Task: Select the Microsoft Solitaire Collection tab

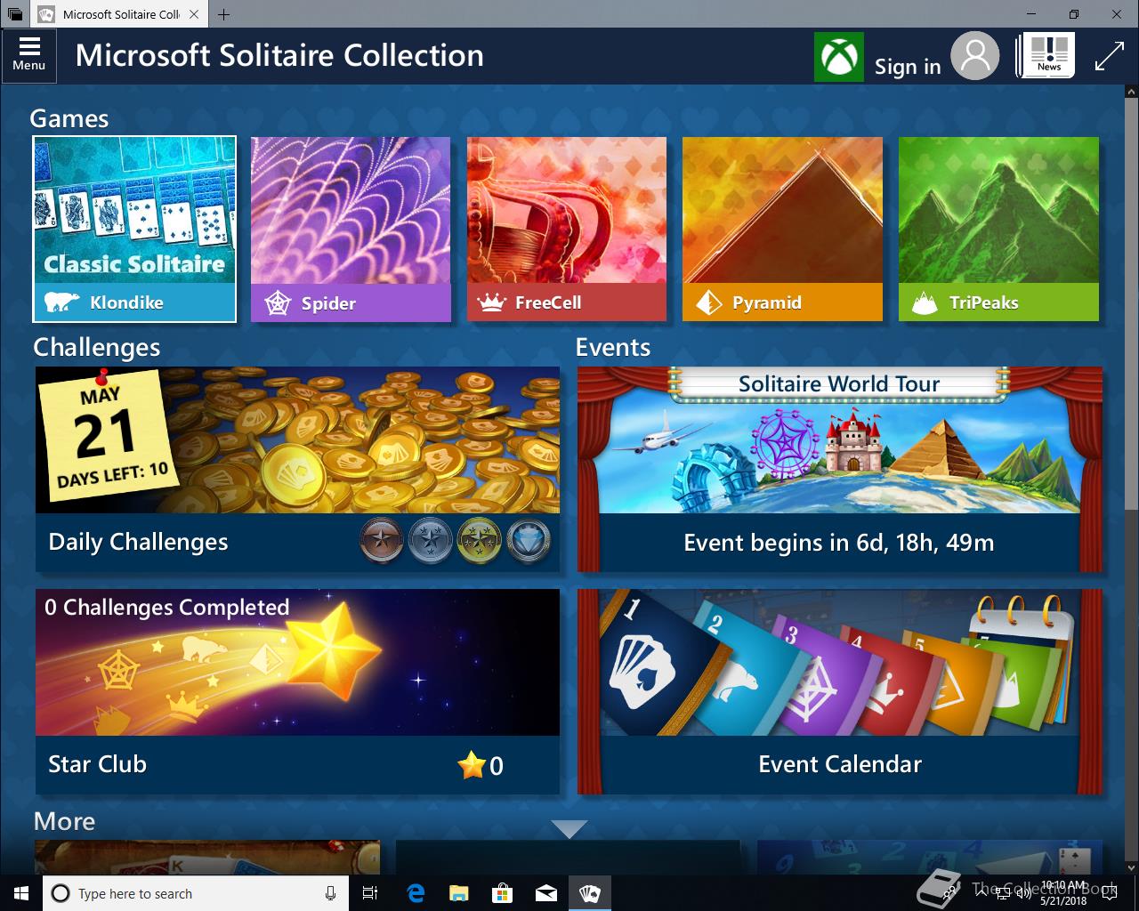Action: coord(120,14)
